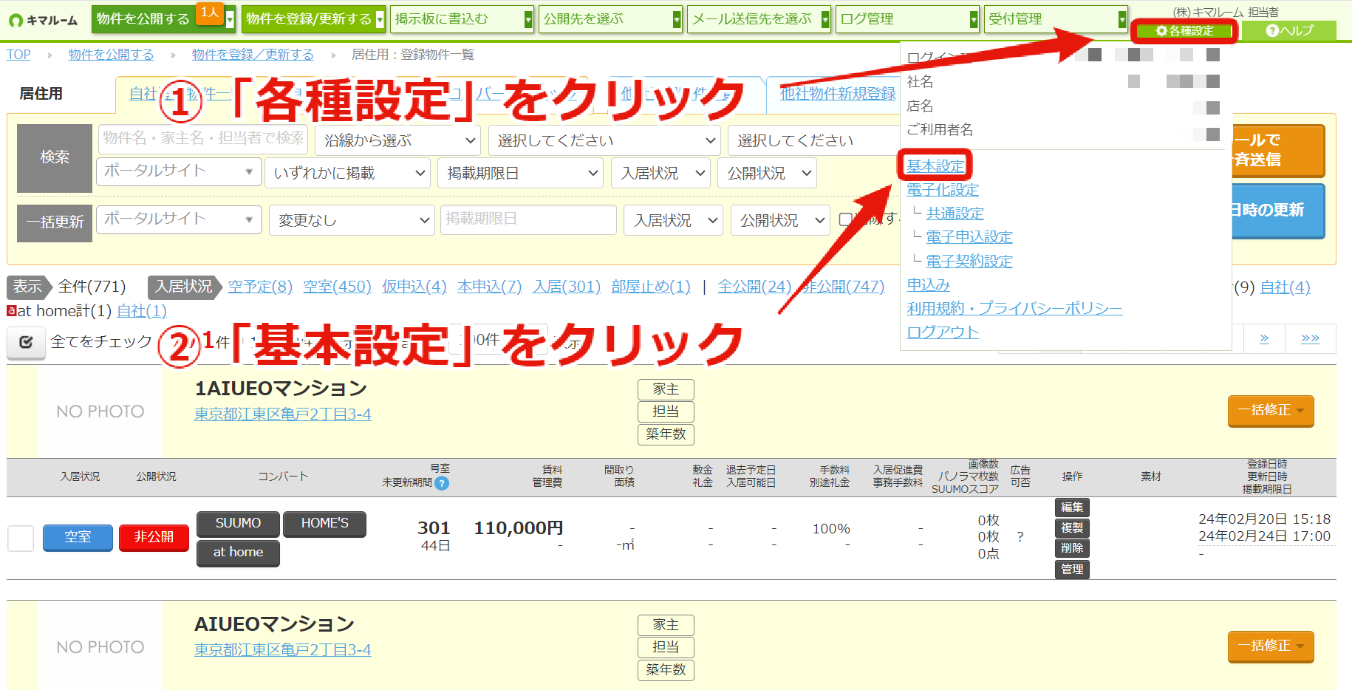
Task: Click 家主 button of 1AIUEOマンション
Action: 666,389
